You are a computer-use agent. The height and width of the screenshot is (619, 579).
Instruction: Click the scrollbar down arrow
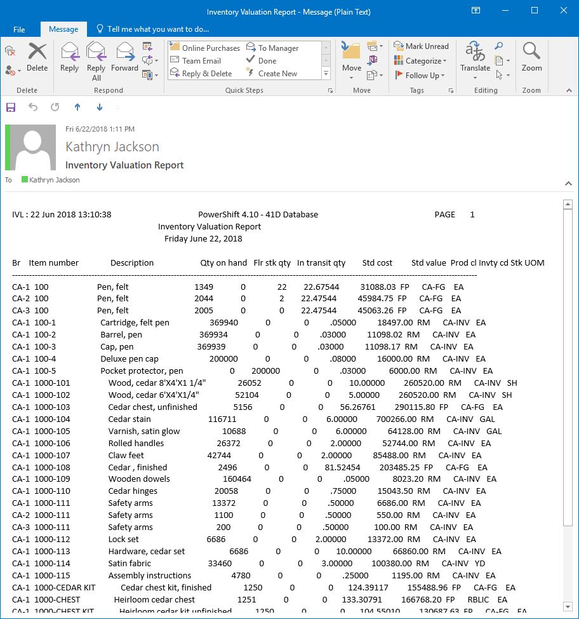tap(568, 607)
